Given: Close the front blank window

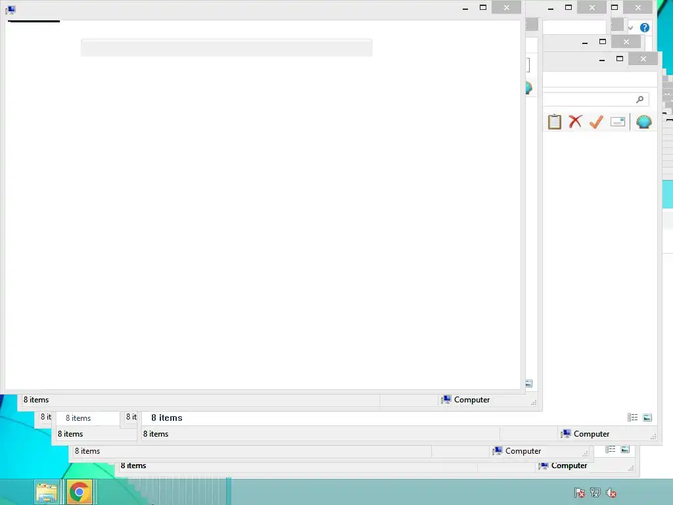Looking at the screenshot, I should coord(507,7).
